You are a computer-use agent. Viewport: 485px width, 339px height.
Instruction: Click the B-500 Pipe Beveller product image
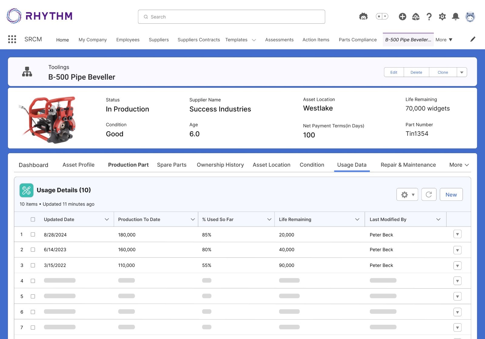48,119
